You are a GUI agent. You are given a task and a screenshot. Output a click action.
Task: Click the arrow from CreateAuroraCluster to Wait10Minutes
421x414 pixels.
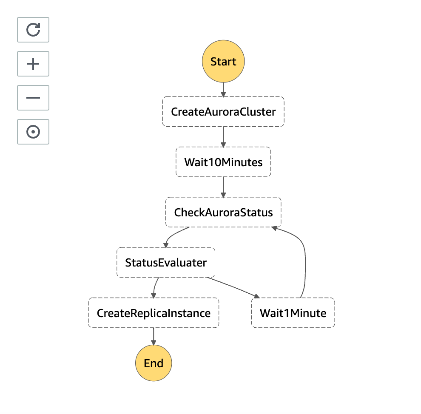click(223, 137)
